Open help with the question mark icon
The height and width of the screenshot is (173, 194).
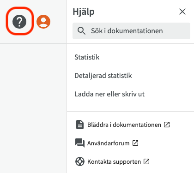coord(19,22)
